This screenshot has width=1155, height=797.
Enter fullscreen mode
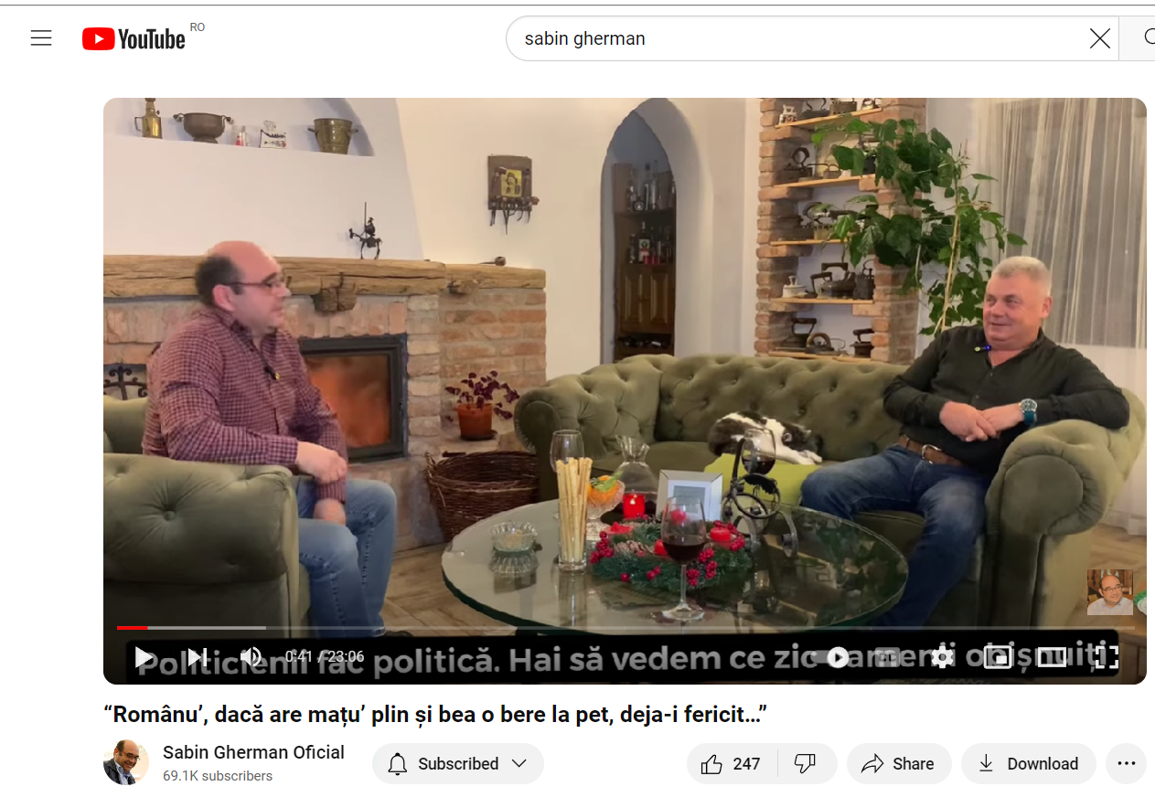coord(1105,656)
